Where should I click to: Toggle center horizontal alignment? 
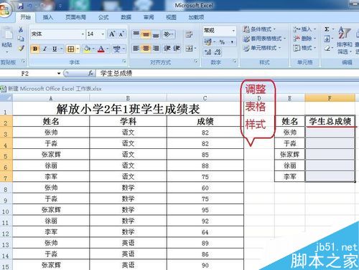point(146,49)
